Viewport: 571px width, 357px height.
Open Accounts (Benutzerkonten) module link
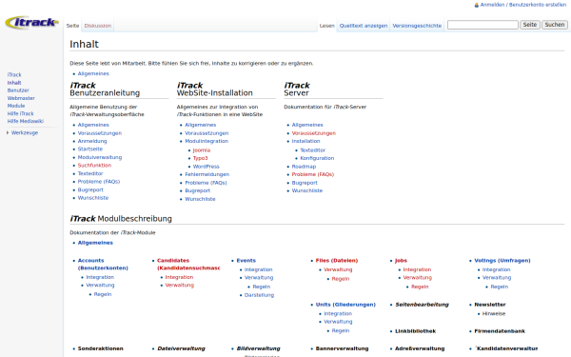click(103, 264)
